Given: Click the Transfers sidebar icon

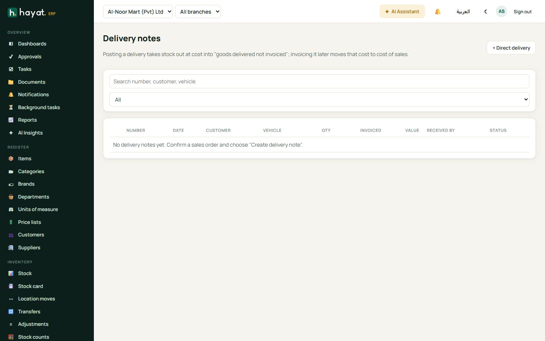Looking at the screenshot, I should [11, 312].
